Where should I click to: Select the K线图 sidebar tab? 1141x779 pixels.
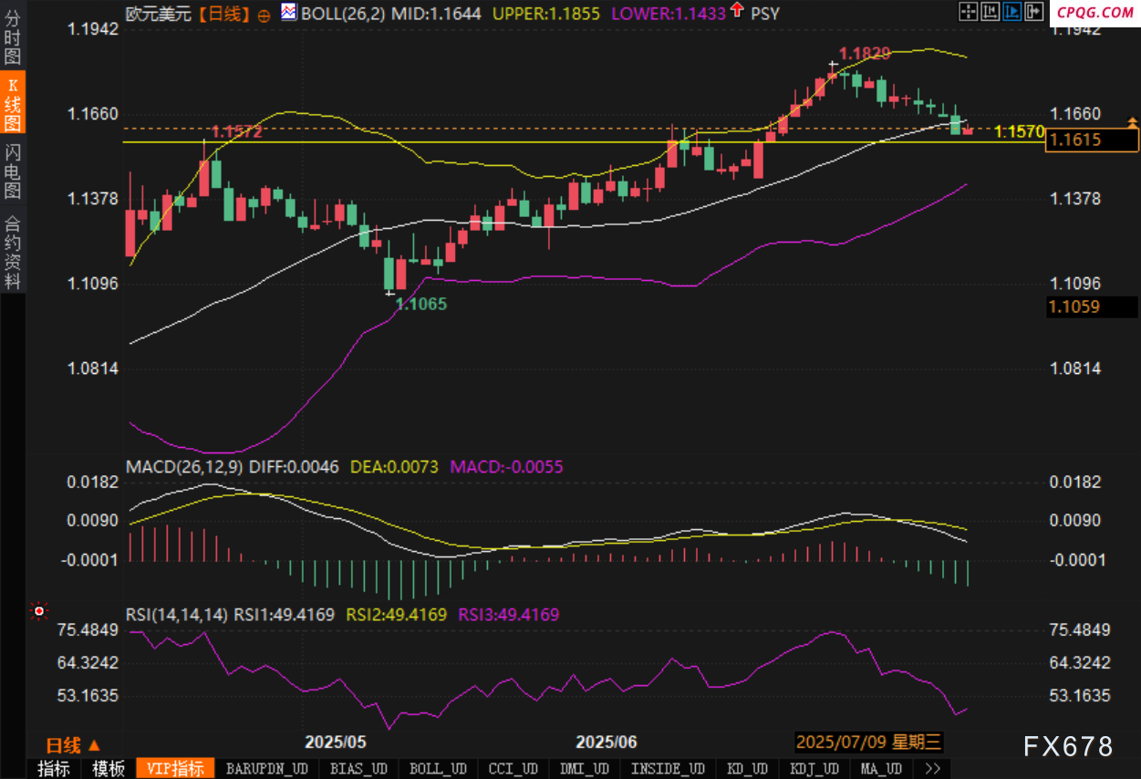(x=13, y=105)
